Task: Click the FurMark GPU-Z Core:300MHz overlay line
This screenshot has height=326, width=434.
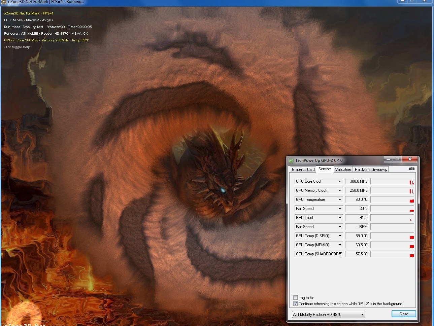Action: tap(46, 40)
